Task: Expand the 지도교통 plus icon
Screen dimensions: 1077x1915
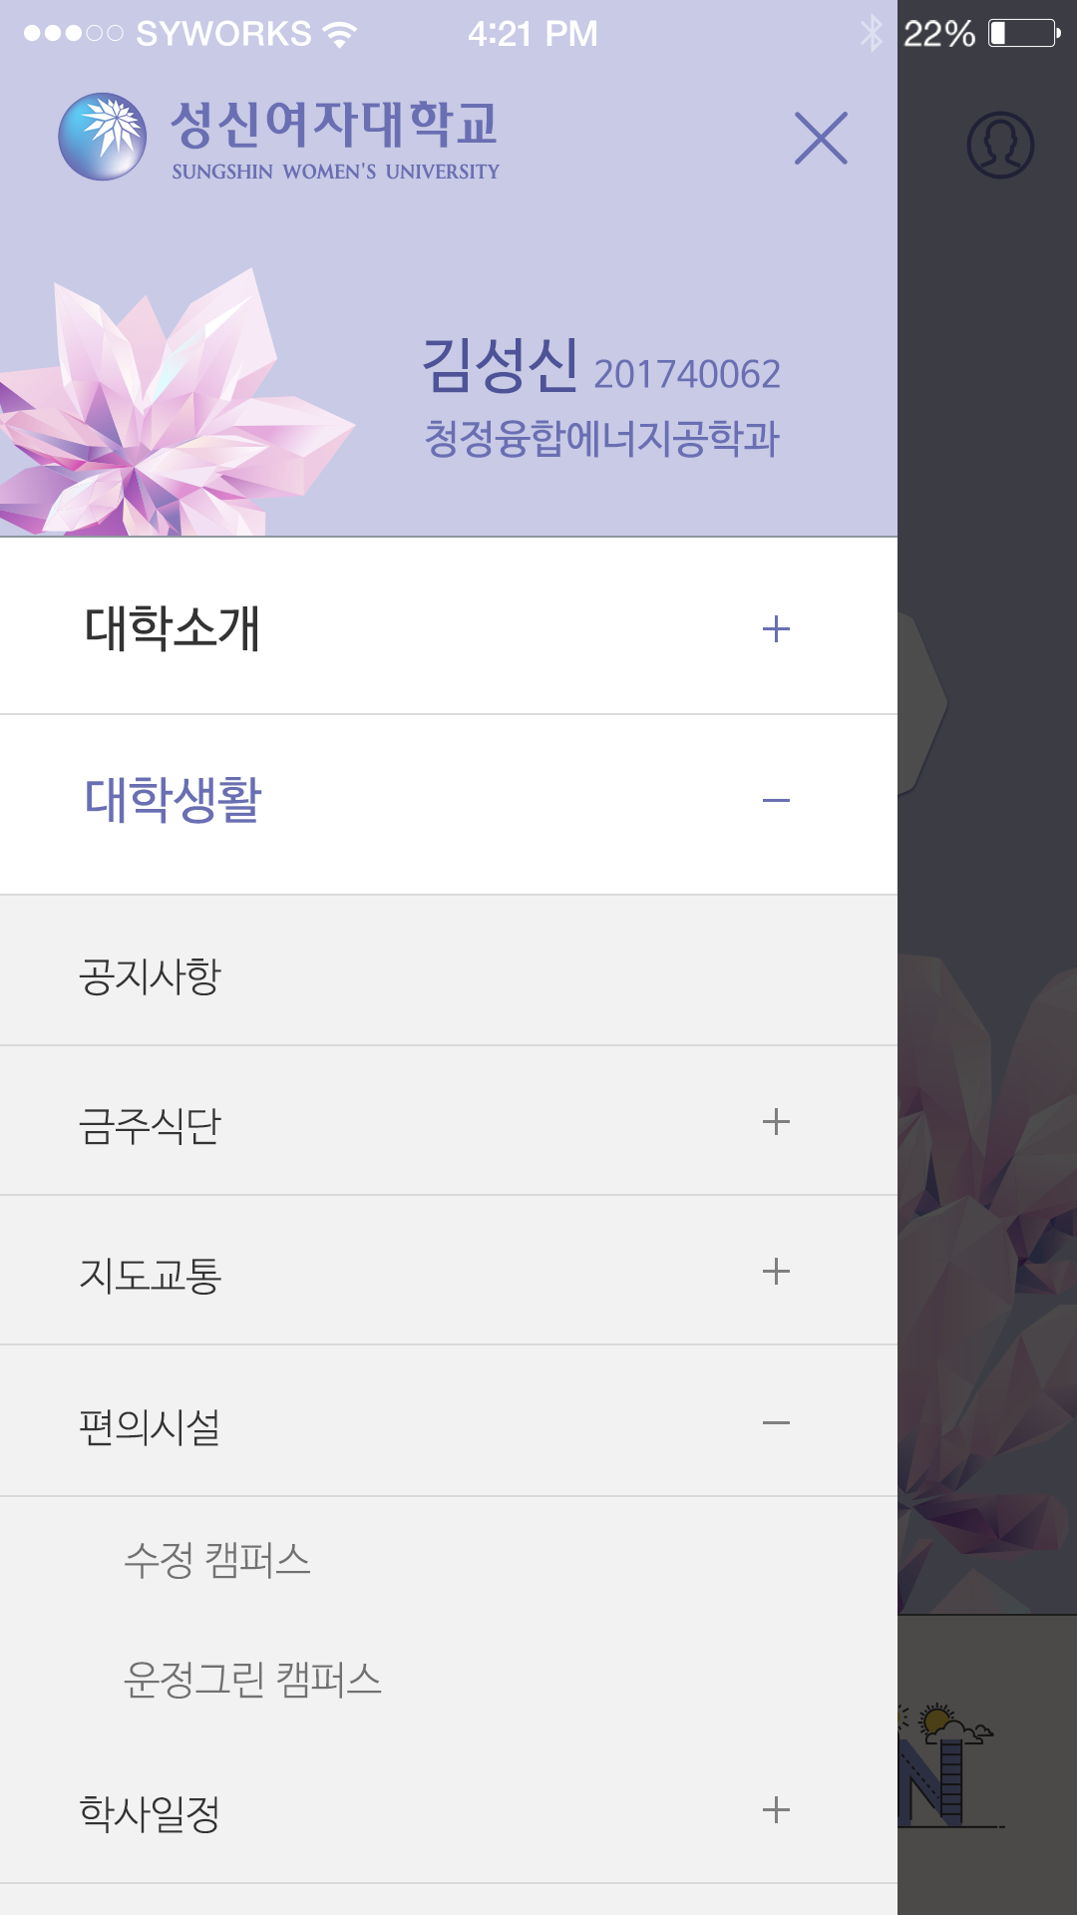Action: coord(776,1272)
